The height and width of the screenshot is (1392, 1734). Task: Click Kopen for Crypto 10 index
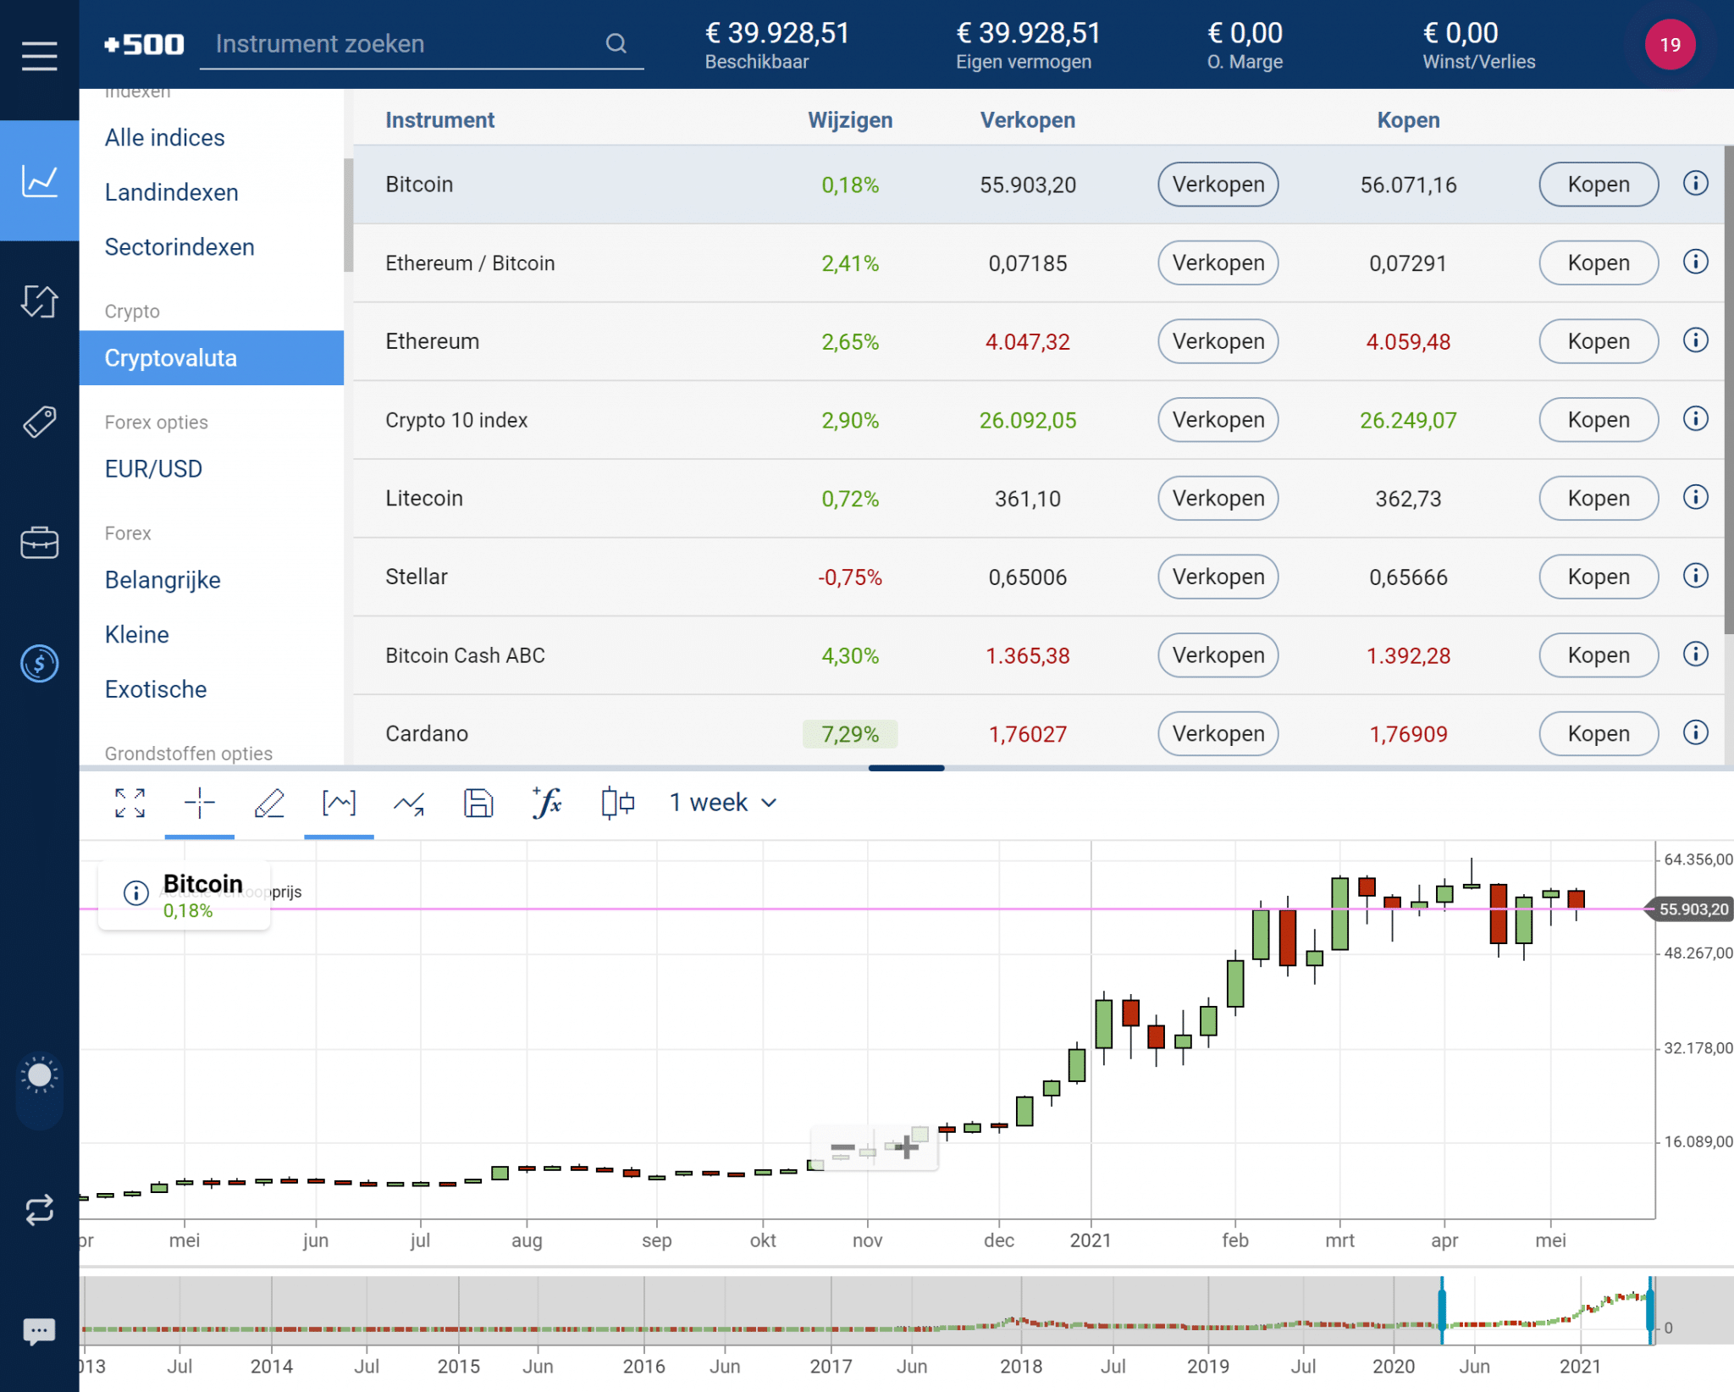tap(1598, 420)
